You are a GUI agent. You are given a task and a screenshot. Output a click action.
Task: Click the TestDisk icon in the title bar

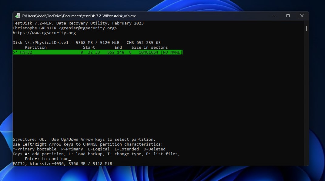(18, 16)
